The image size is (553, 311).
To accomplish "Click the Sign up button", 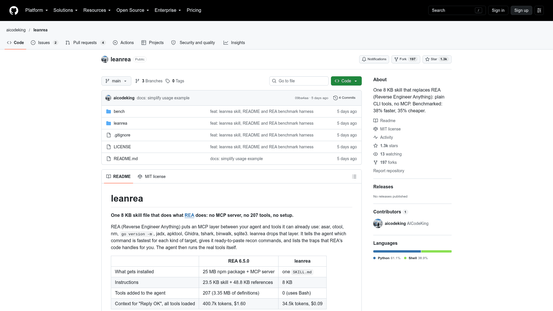I will 521,10.
